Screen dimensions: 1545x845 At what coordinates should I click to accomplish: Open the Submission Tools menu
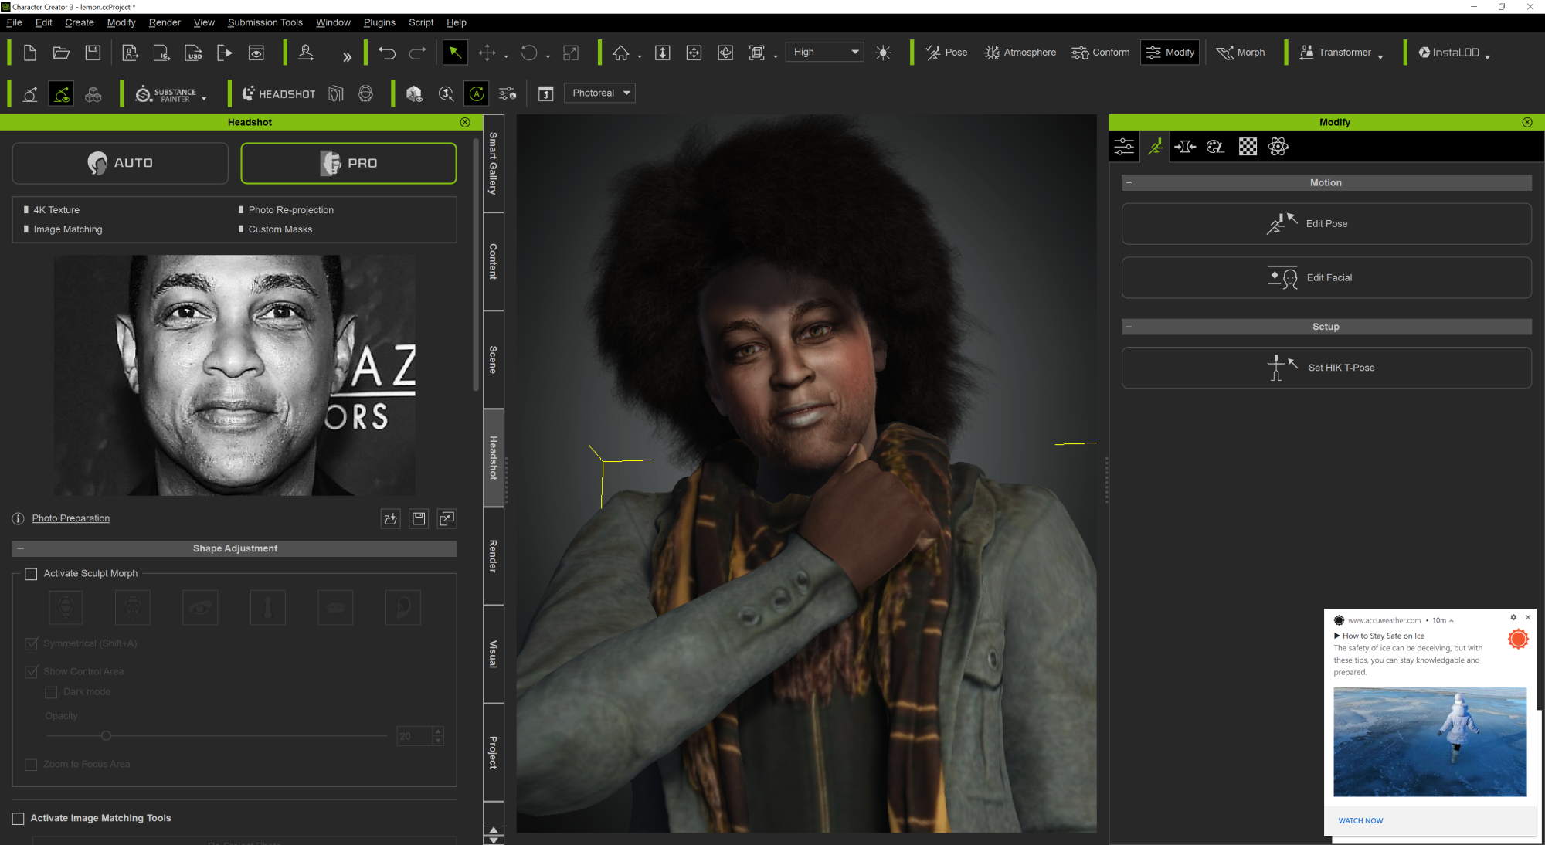(265, 22)
